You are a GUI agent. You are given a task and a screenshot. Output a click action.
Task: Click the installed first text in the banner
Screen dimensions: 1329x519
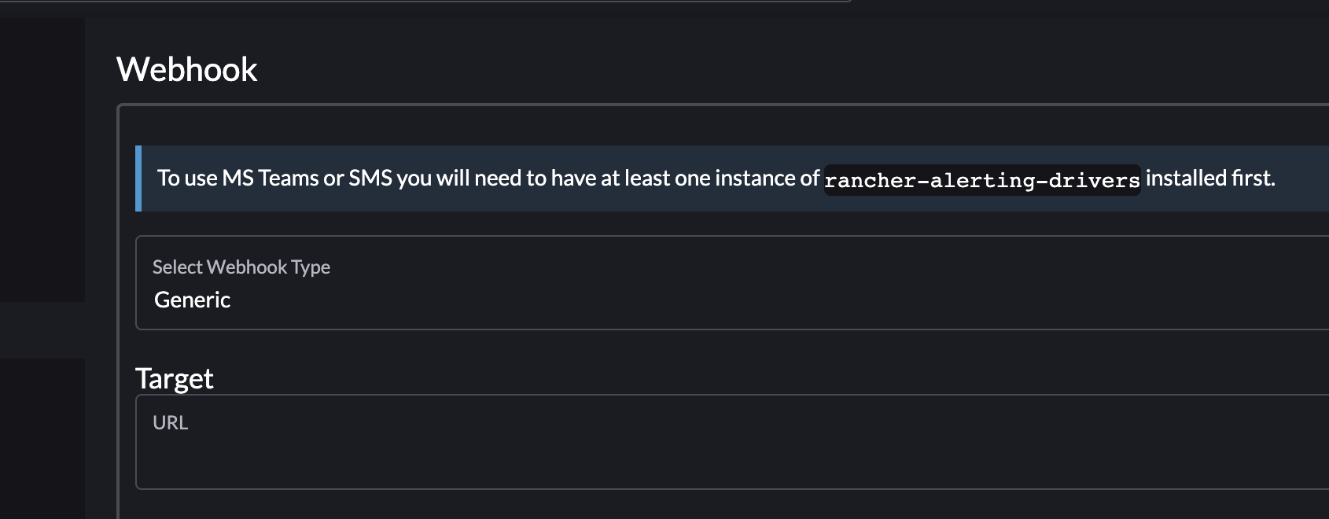pos(1209,179)
